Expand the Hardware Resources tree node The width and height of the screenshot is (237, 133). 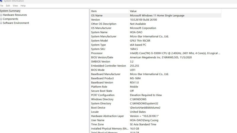1,15
